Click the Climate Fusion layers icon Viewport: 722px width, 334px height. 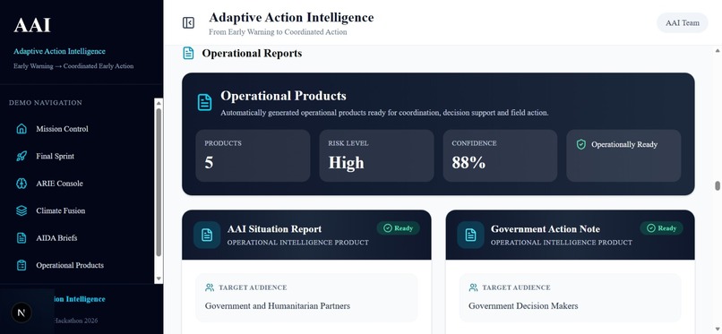pyautogui.click(x=21, y=210)
